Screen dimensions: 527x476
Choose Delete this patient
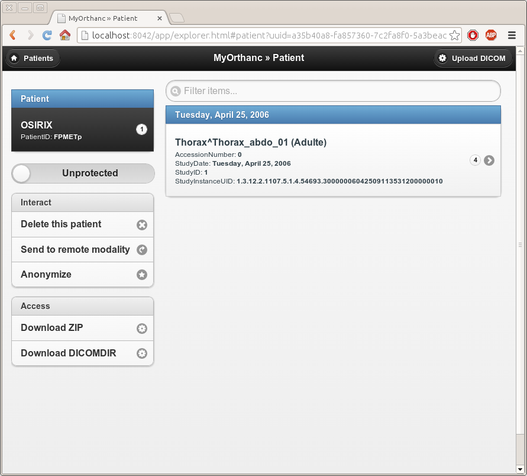tap(82, 224)
